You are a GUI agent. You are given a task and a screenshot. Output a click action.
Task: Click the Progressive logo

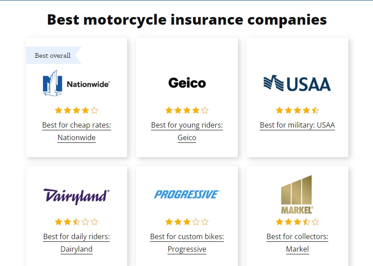click(x=187, y=194)
